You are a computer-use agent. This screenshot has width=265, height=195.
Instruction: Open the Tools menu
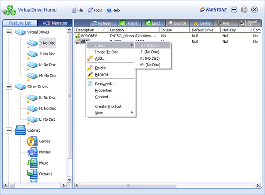point(95,10)
